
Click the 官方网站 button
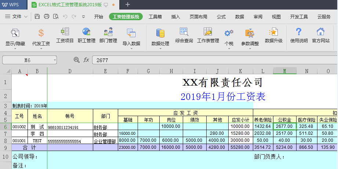point(321,35)
